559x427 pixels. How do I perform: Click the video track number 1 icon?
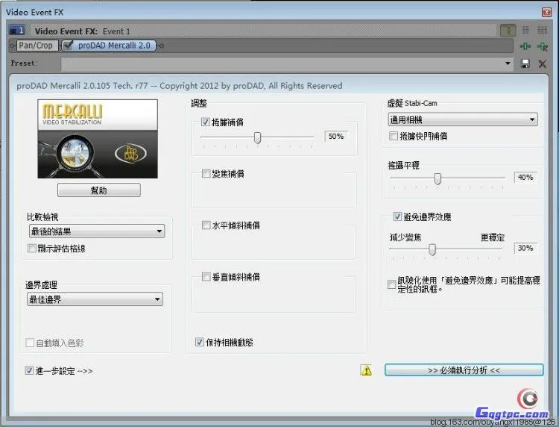coord(16,31)
